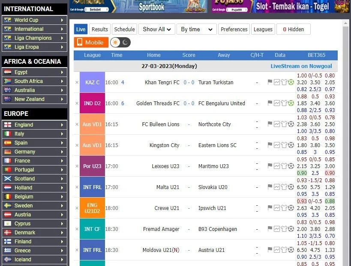351x266 pixels.
Task: Click the soccer ball icon for FC Bulleen Lions
Action: pos(291,124)
